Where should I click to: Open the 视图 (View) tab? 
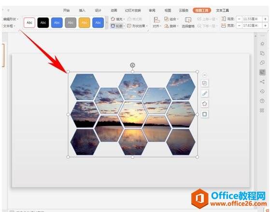168,10
